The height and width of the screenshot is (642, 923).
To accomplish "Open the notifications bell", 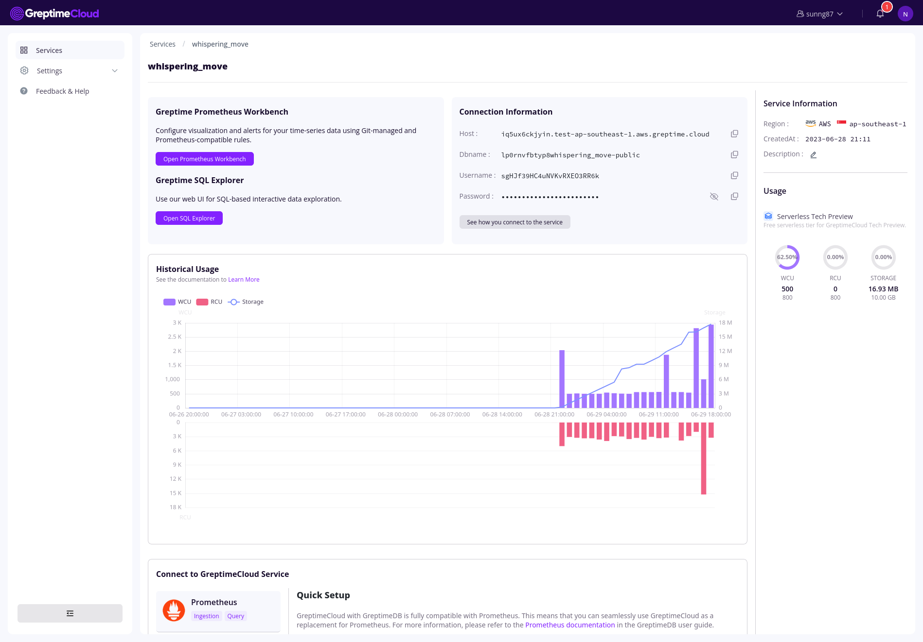I will (x=880, y=14).
